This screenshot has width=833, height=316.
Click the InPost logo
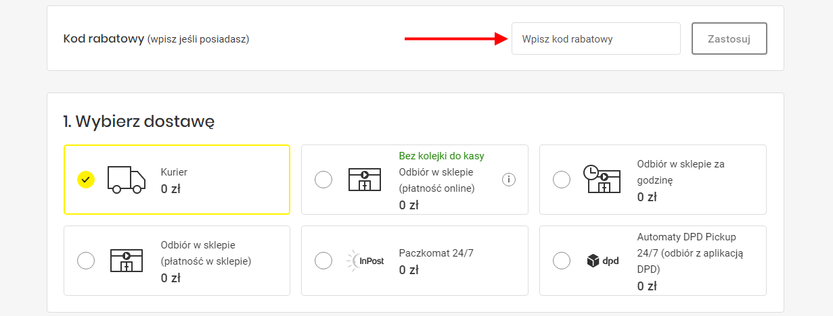click(365, 261)
